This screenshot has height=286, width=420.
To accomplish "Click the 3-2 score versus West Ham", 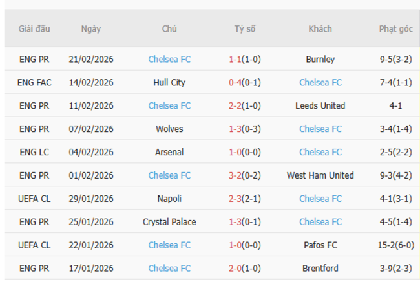I will point(235,175).
